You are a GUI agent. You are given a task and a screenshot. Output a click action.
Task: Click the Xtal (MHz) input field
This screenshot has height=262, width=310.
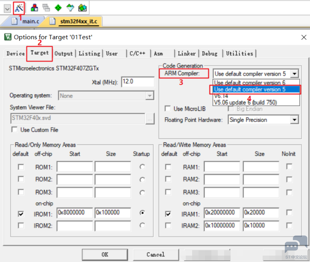click(x=138, y=82)
